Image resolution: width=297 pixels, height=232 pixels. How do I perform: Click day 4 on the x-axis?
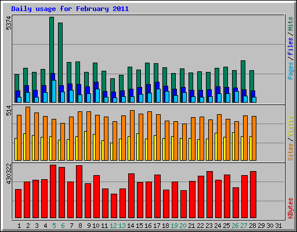tap(45, 226)
